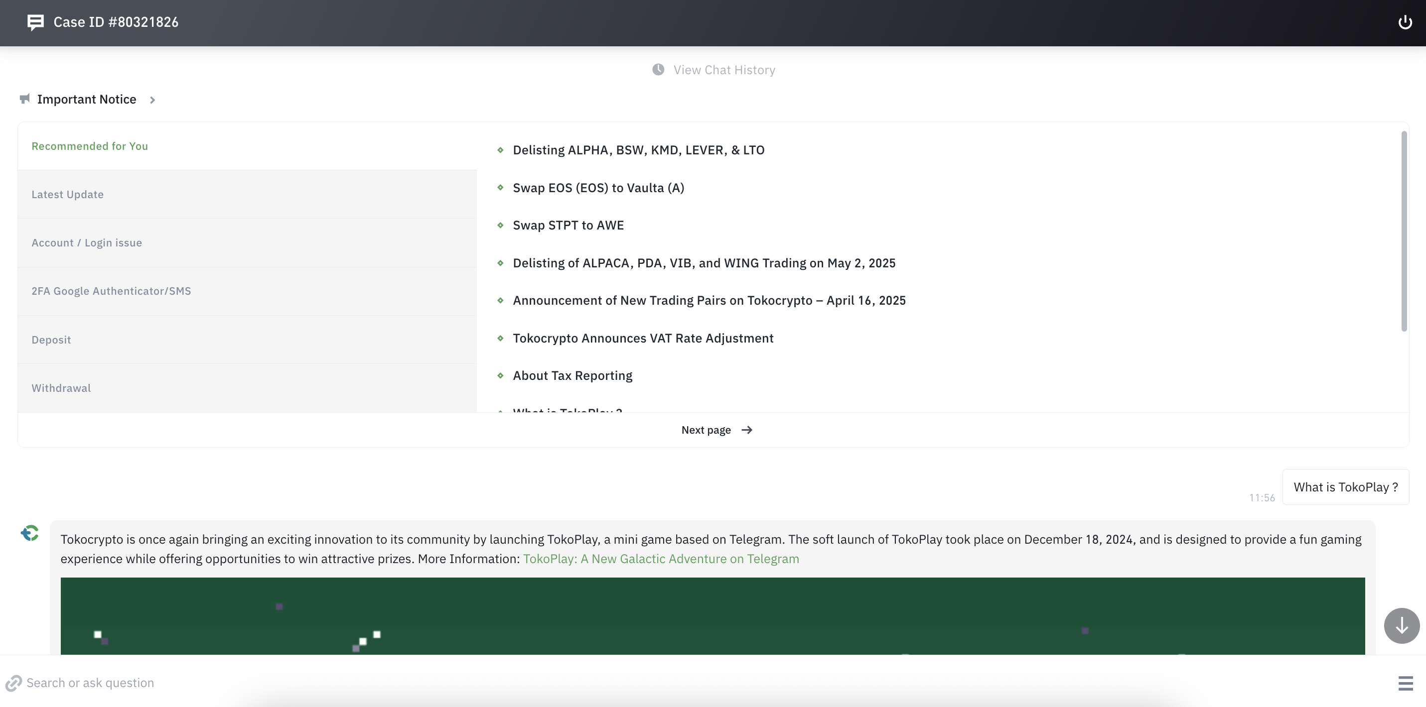
Task: Select the Latest Update tab
Action: [x=247, y=195]
